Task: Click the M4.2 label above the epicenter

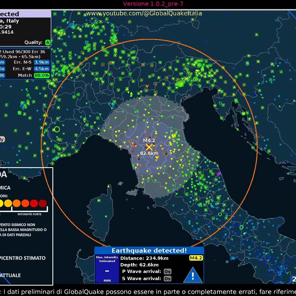Action: click(149, 140)
